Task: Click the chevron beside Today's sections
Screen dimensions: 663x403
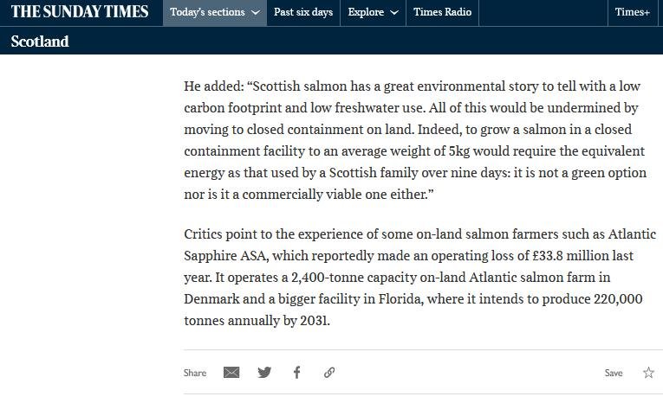Action: (x=255, y=13)
